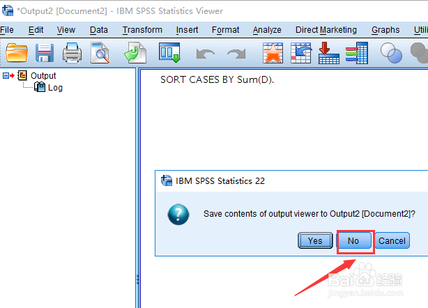Click the Print toolbar icon
The height and width of the screenshot is (308, 428).
coord(72,53)
